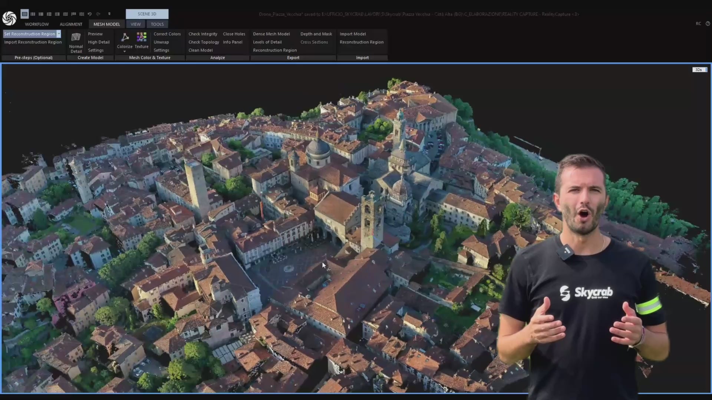Image resolution: width=712 pixels, height=400 pixels.
Task: Switch to the WORKFLOW tab
Action: 36,24
